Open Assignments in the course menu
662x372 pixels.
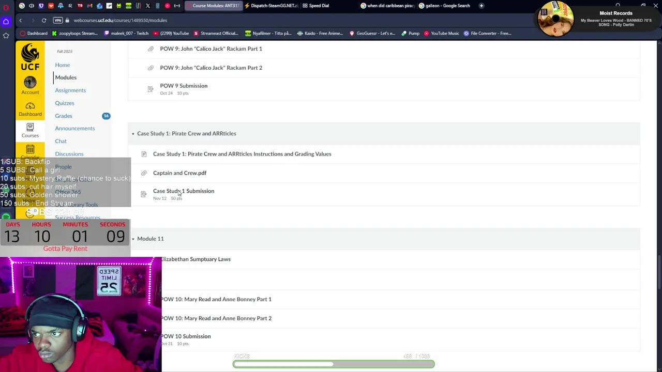coord(70,90)
